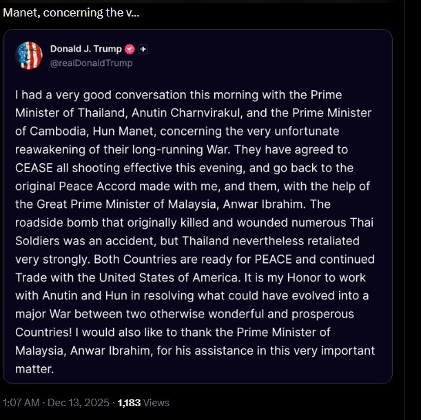This screenshot has width=421, height=420.
Task: Click the truncated "Manet, concerning the v..." text
Action: coord(70,13)
